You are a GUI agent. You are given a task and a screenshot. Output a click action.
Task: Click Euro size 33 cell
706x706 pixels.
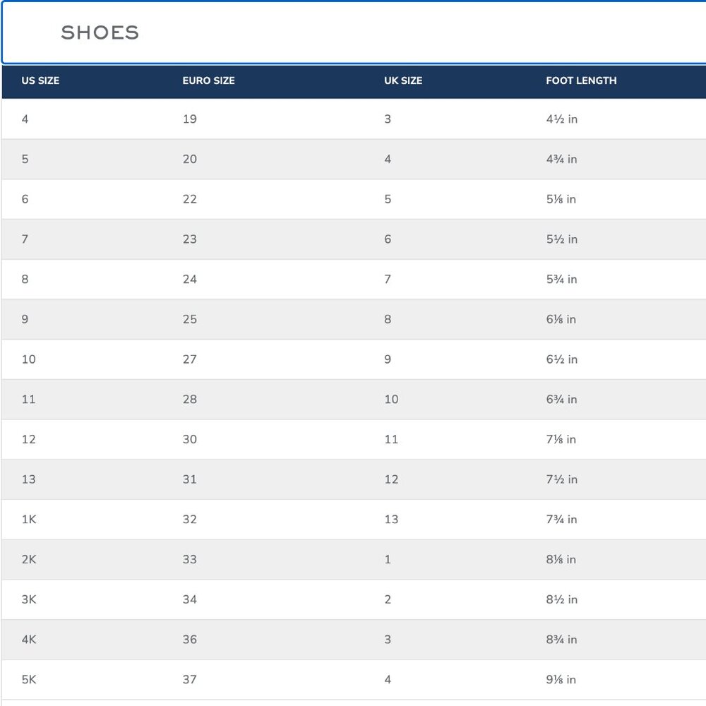click(189, 559)
